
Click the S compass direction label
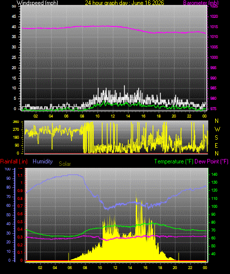point(216,138)
